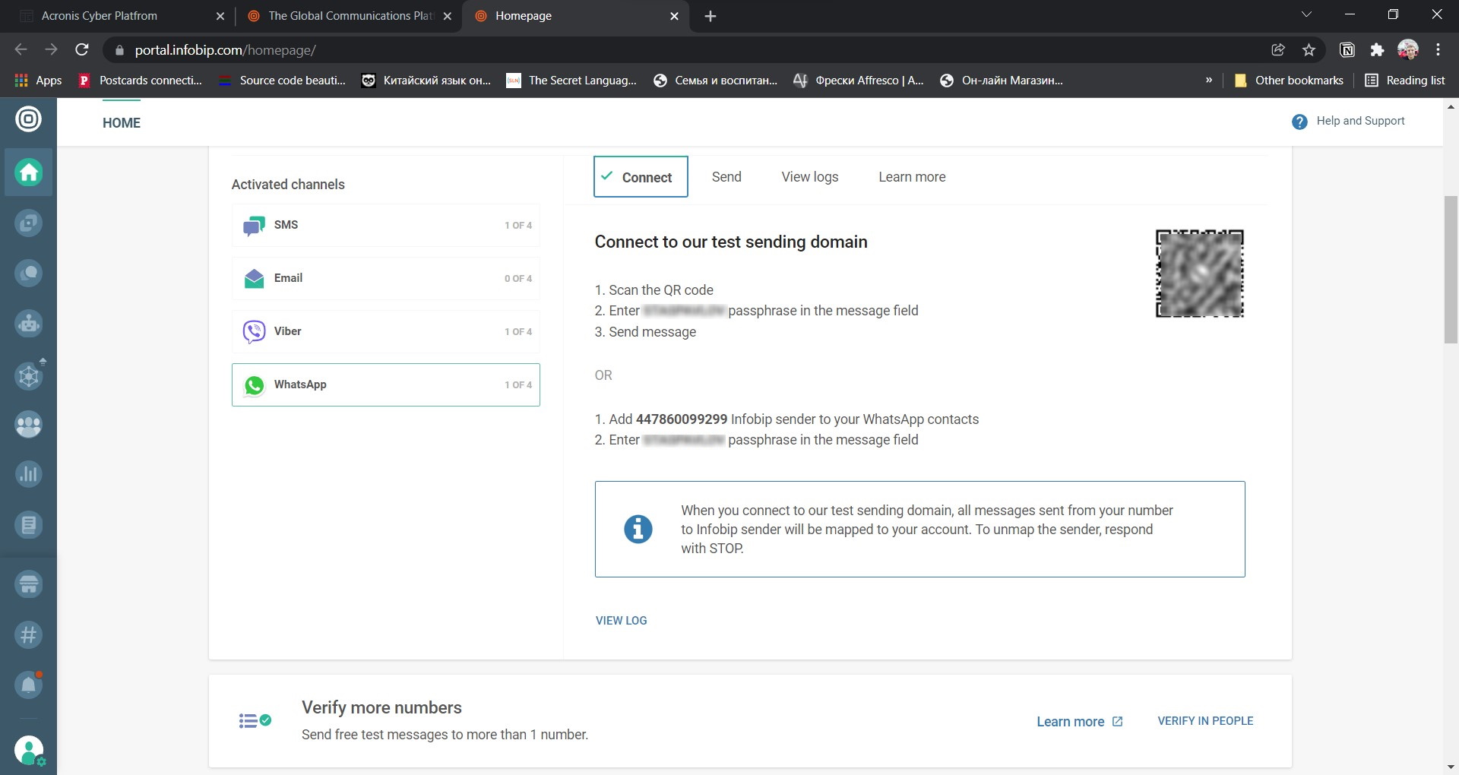Viewport: 1459px width, 775px height.
Task: Open the notifications bell icon
Action: tap(29, 685)
